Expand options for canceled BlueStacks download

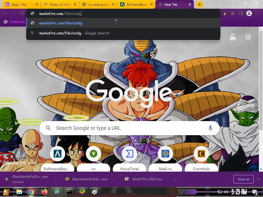(55, 179)
